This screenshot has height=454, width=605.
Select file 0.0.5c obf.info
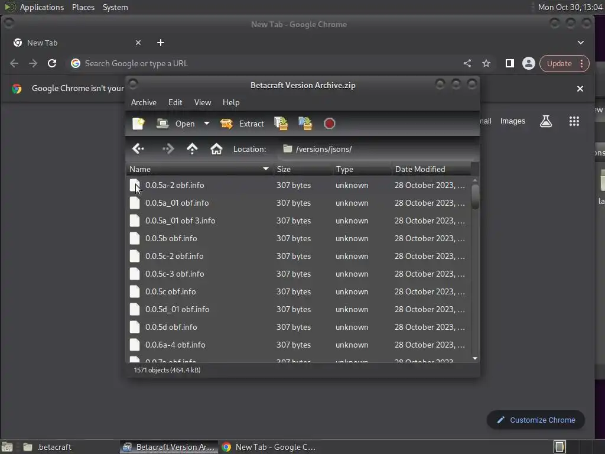(x=298, y=292)
